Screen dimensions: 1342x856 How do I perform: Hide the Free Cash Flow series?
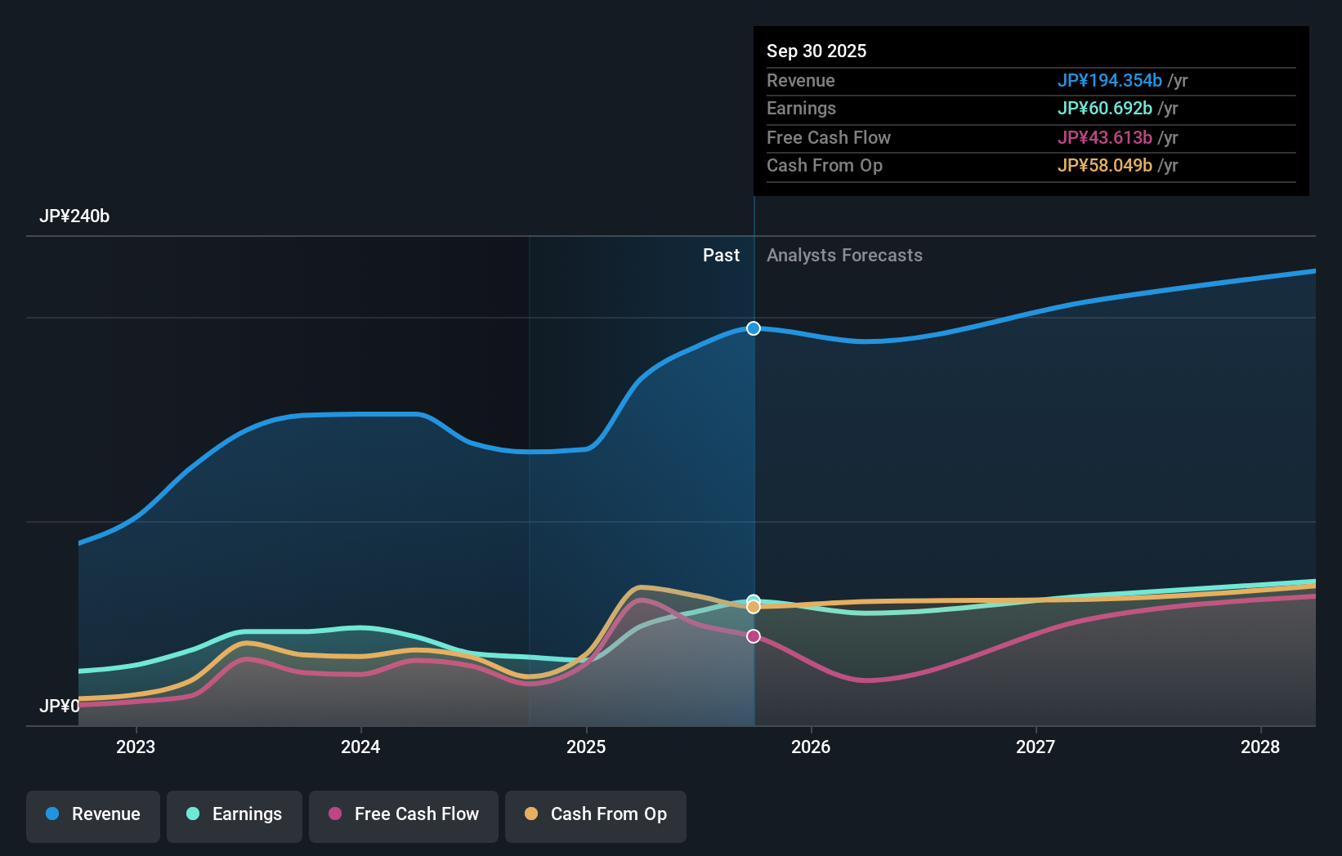[x=403, y=814]
